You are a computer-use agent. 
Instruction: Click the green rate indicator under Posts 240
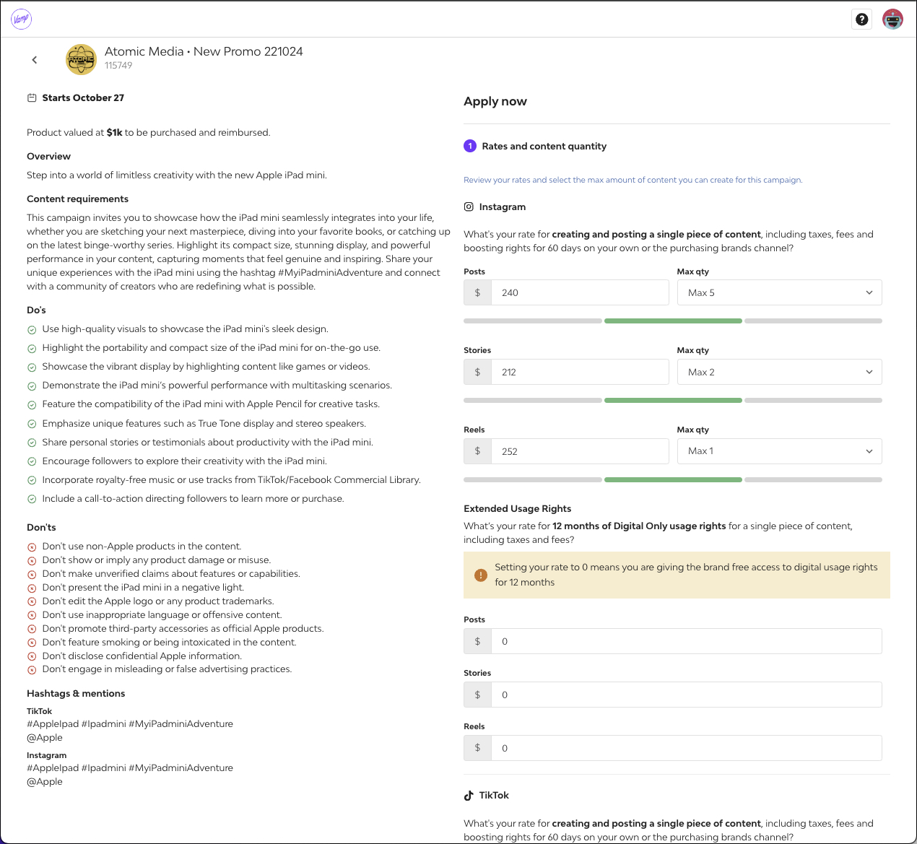[x=673, y=321]
